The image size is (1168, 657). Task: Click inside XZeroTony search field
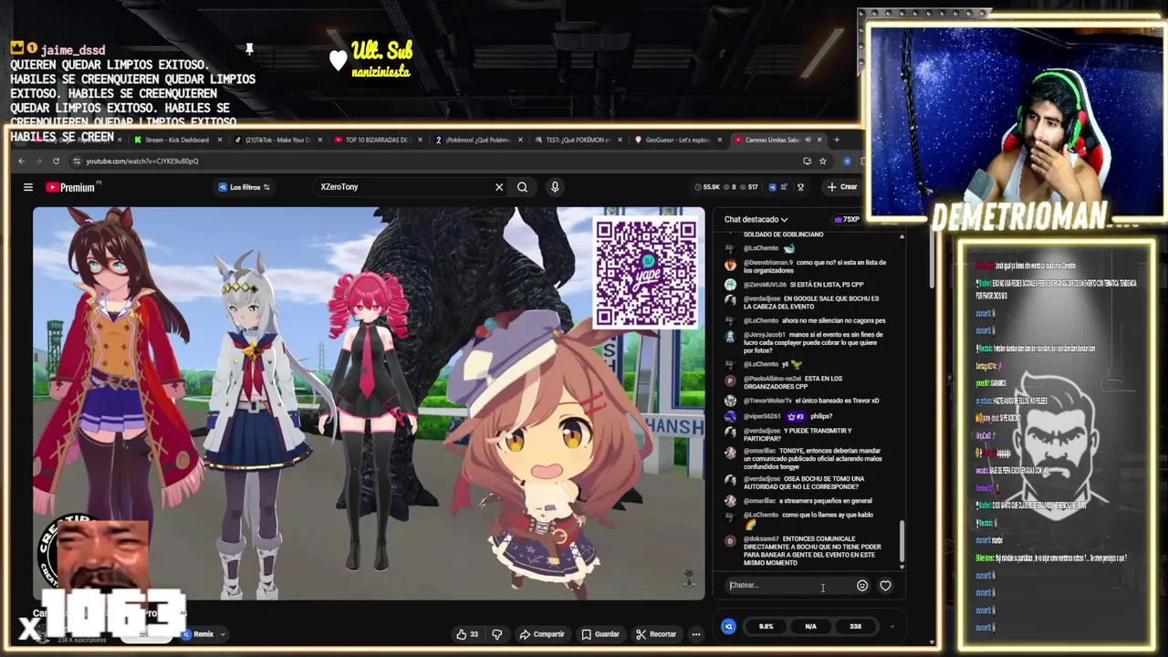[x=403, y=187]
